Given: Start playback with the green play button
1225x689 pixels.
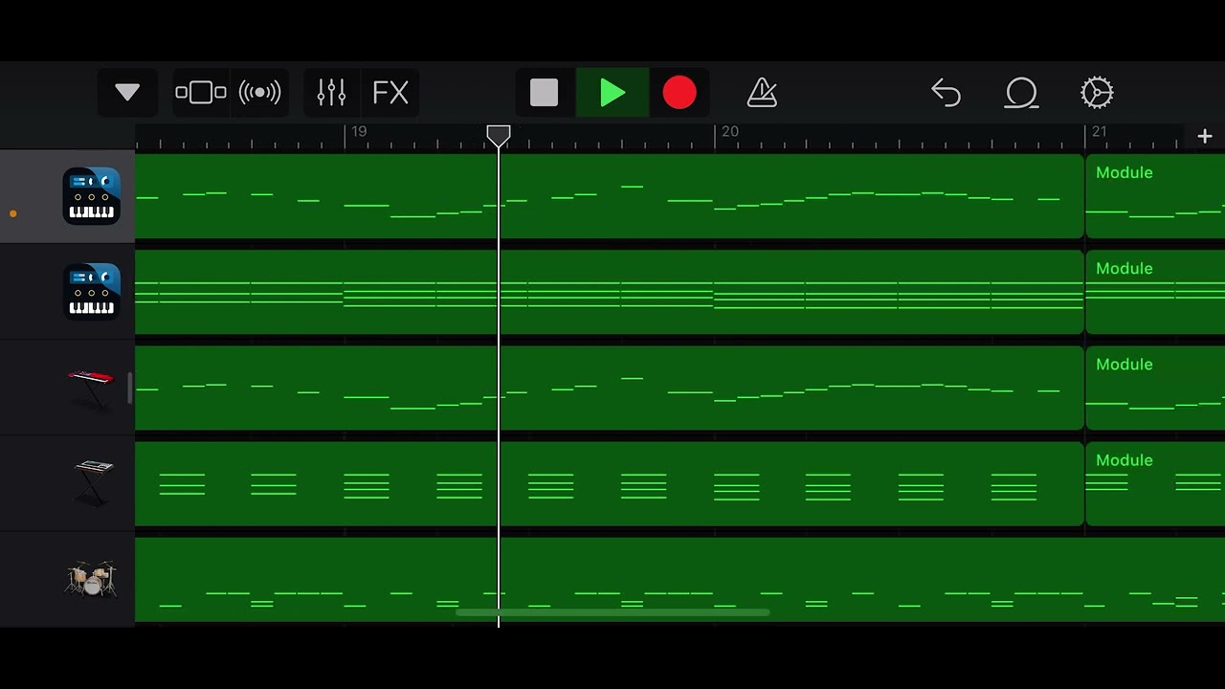Looking at the screenshot, I should 612,93.
